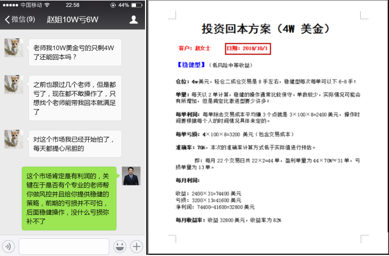
Task: Click the boxed date 日期:2018/10/1
Action: click(x=248, y=49)
